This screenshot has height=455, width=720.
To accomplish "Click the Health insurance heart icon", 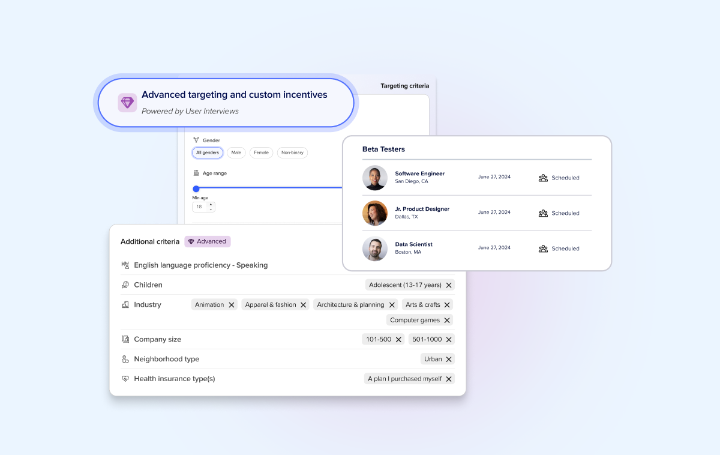I will pos(125,379).
